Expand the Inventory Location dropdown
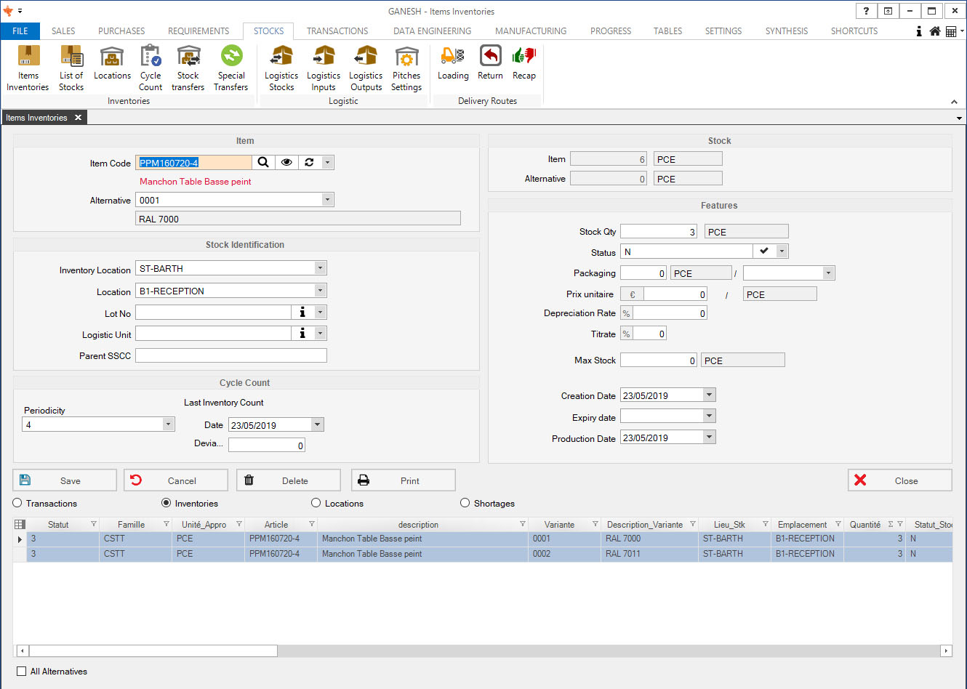Screen dimensions: 967x689 [x=320, y=268]
